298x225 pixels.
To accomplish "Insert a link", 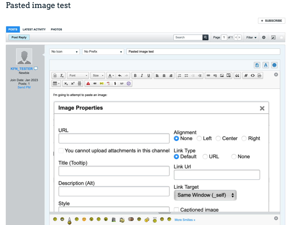I will 208,75.
